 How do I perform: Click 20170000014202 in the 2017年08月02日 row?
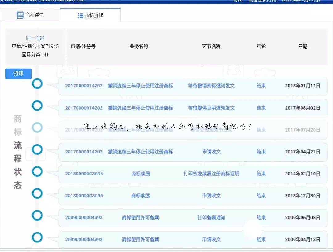point(84,108)
